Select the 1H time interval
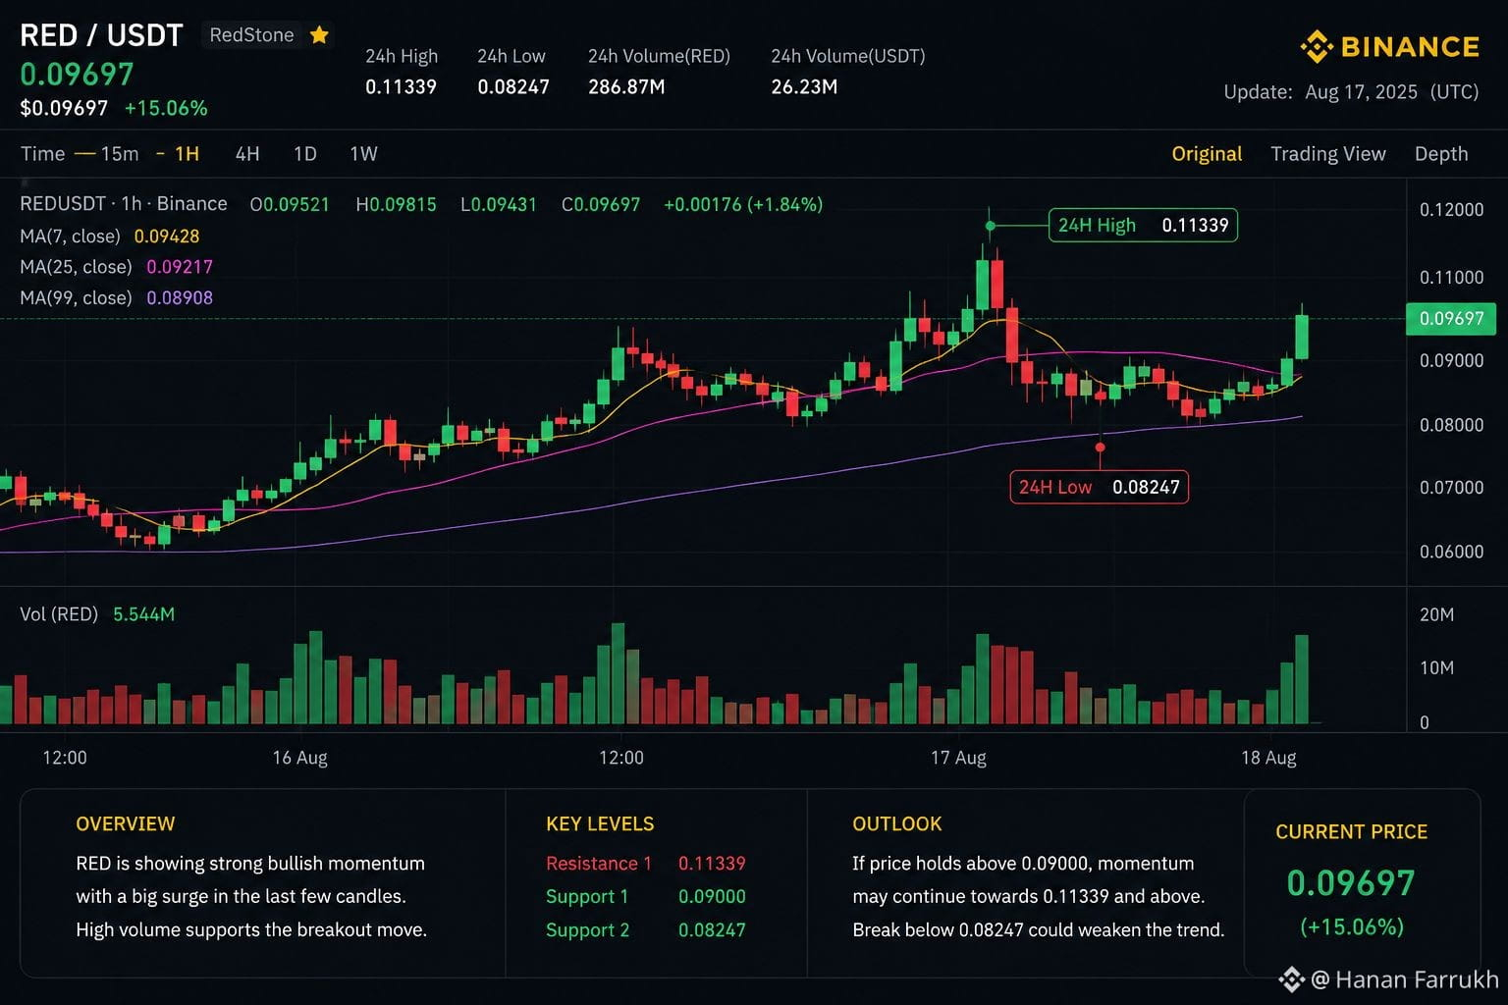This screenshot has height=1005, width=1508. coord(187,154)
